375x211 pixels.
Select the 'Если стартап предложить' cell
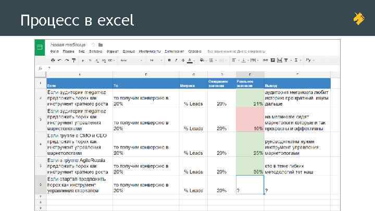tap(79, 184)
